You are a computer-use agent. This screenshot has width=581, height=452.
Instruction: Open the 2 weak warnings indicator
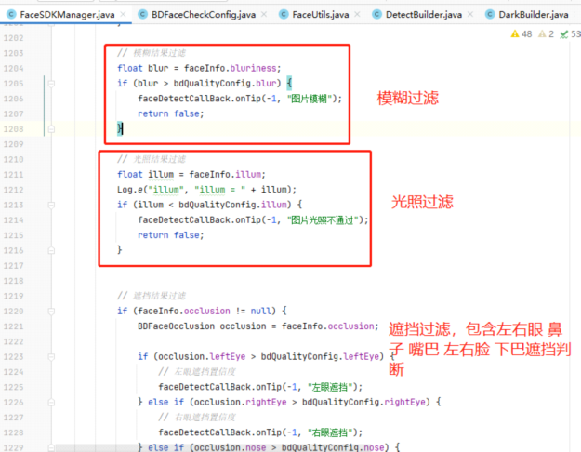(547, 34)
